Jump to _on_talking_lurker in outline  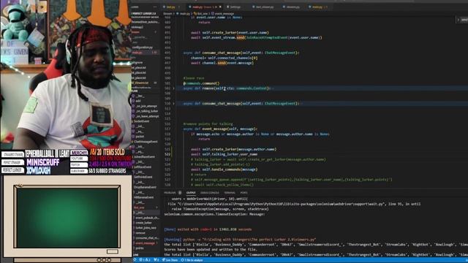pos(147,111)
